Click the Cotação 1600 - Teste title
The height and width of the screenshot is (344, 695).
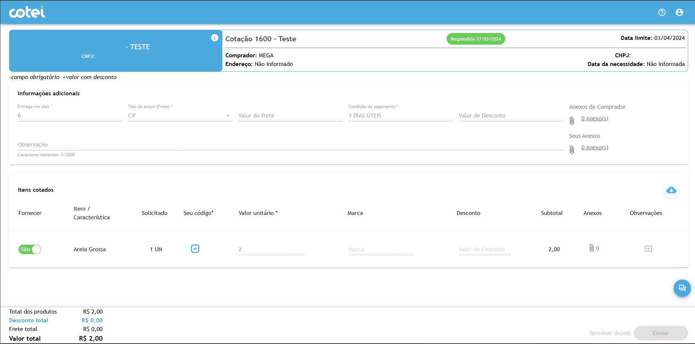click(261, 39)
